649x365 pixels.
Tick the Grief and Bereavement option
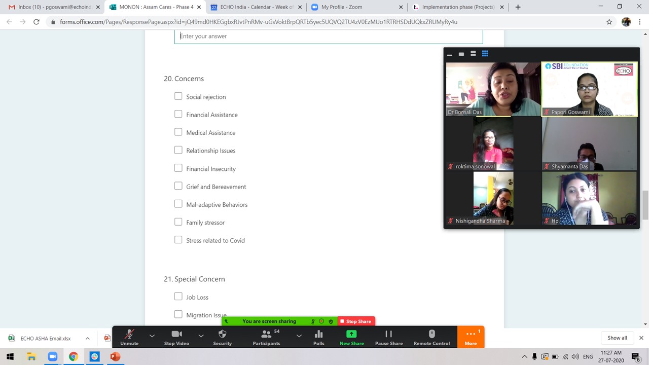[178, 186]
